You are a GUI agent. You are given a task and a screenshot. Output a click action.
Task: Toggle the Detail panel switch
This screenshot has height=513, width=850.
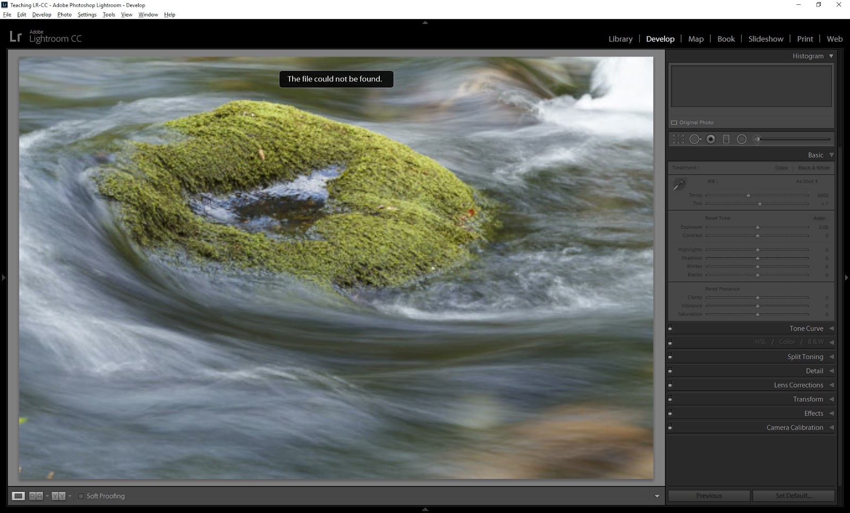coord(670,371)
